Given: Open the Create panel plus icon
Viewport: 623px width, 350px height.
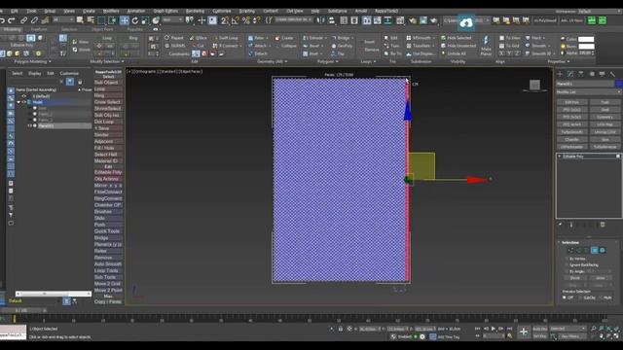Looking at the screenshot, I should 560,74.
